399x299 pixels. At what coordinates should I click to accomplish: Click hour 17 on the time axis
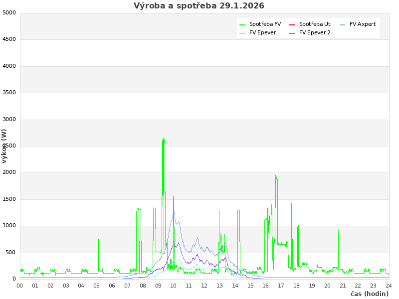tap(281, 286)
